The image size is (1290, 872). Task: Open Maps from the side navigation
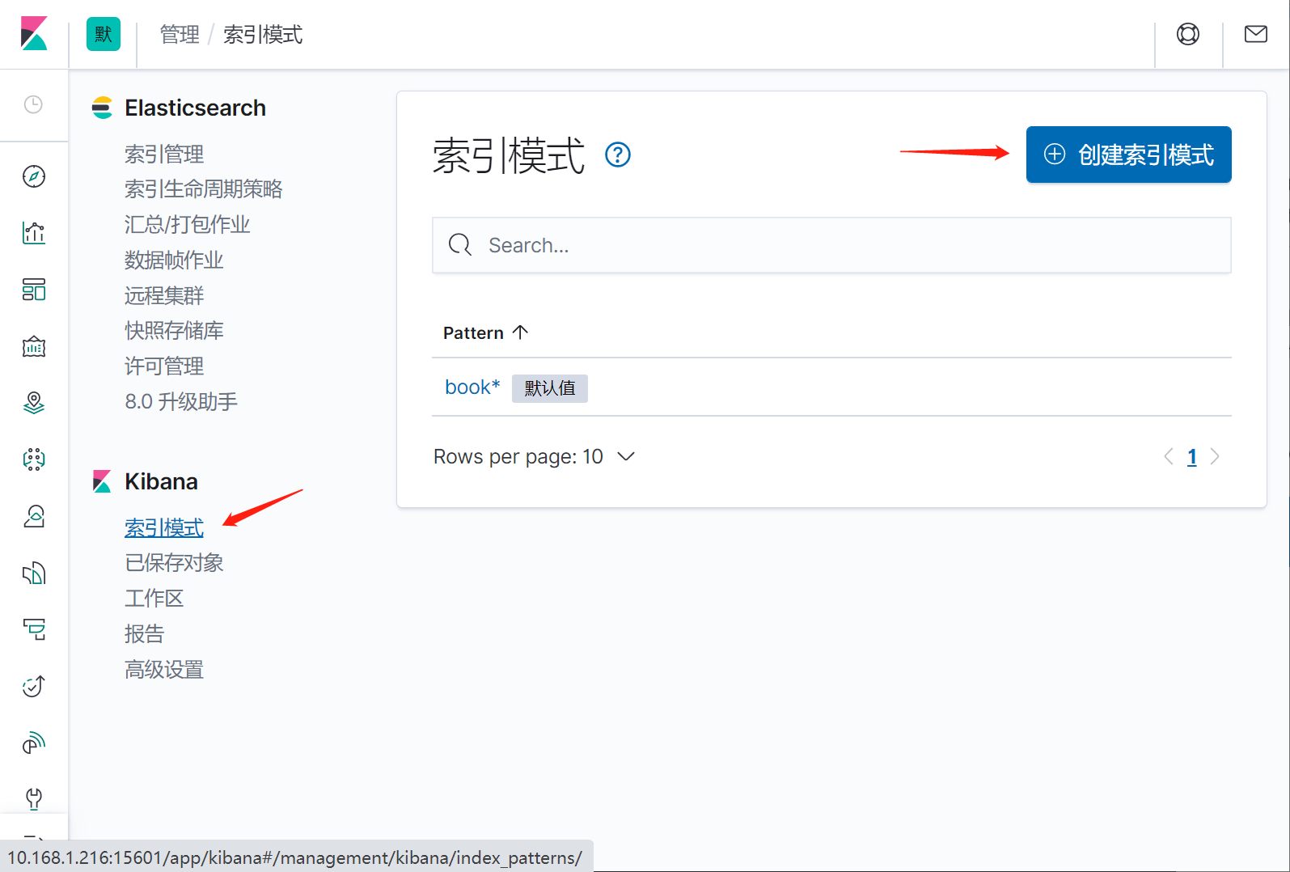pos(34,403)
